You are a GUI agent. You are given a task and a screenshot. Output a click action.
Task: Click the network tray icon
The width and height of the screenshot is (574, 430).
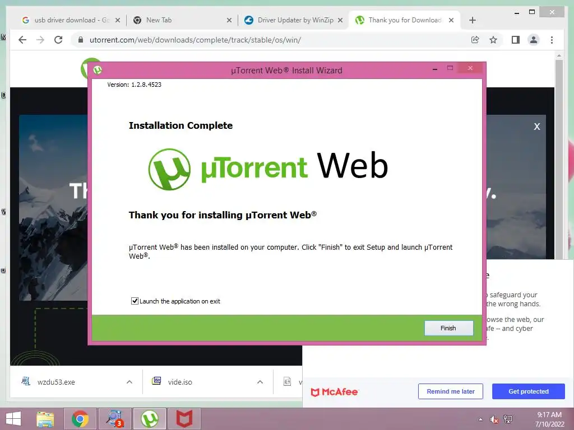(x=508, y=419)
